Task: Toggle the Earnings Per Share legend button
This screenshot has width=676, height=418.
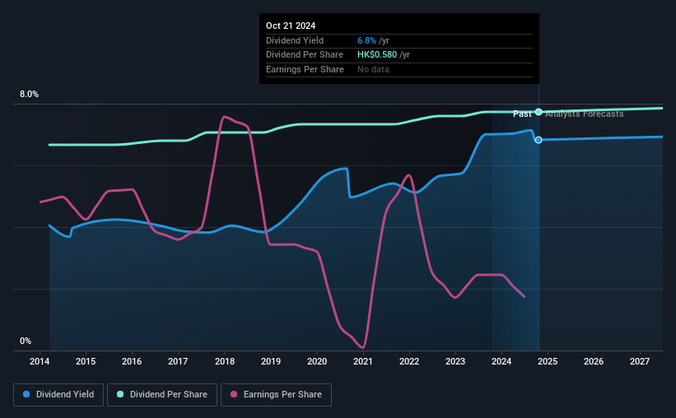Action: coord(276,395)
